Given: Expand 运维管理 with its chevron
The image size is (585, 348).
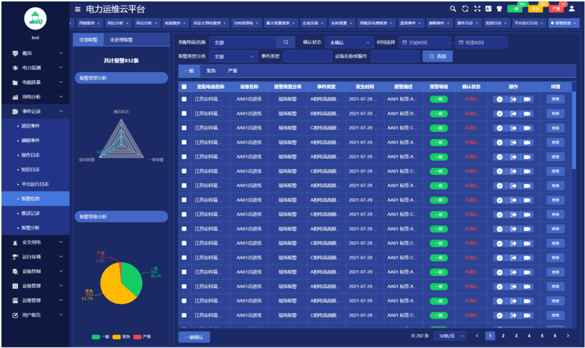Looking at the screenshot, I should coord(61,301).
